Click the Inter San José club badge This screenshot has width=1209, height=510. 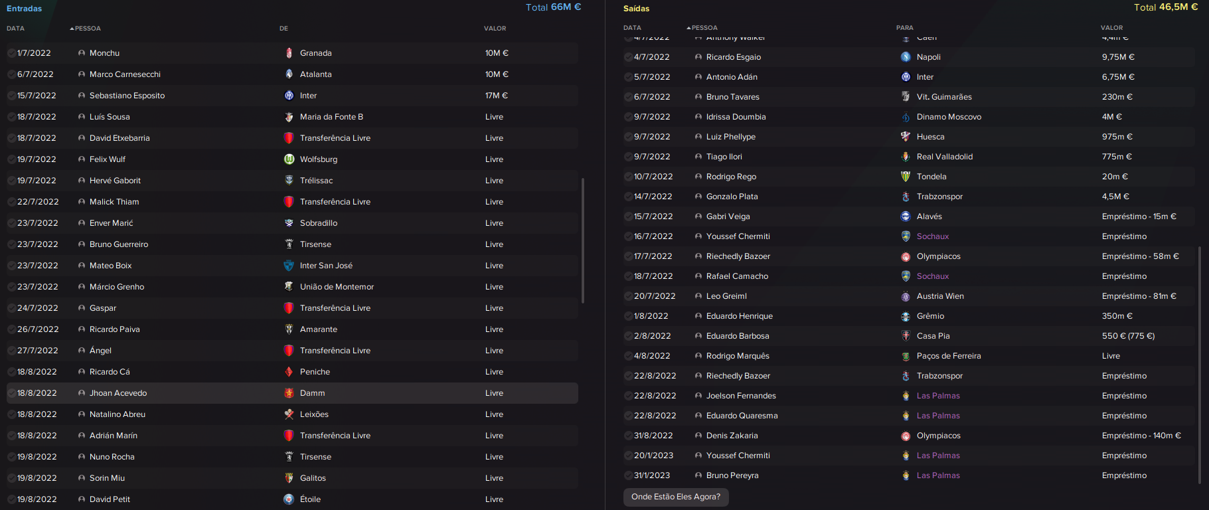[x=289, y=266]
